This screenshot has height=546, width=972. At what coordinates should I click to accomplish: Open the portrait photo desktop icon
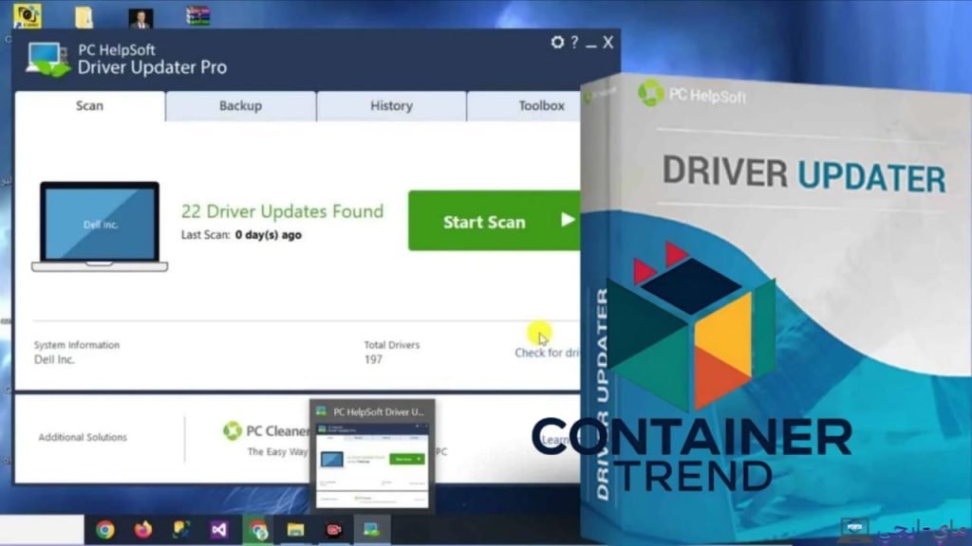coord(140,18)
